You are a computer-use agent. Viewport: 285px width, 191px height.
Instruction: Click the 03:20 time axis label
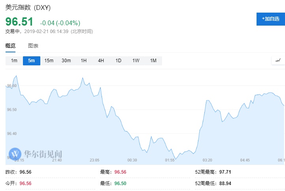click(207, 160)
